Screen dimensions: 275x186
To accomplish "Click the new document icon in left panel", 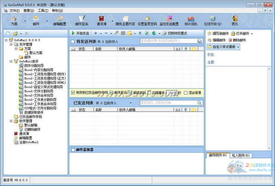I will point(8,33).
